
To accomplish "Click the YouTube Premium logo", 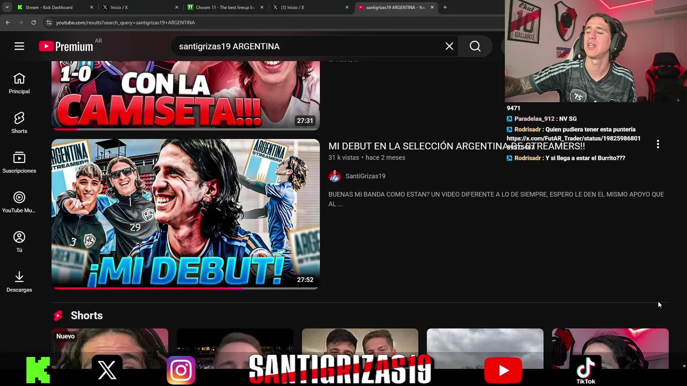I will pos(66,47).
